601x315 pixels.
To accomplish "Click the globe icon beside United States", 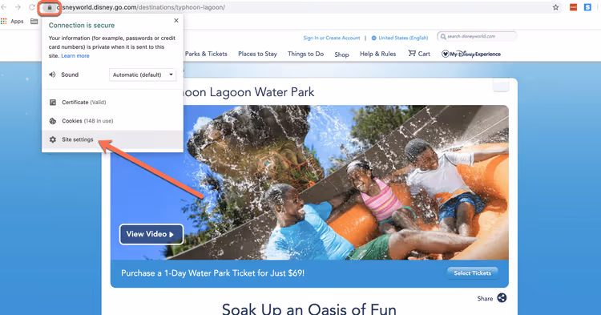I will click(374, 38).
